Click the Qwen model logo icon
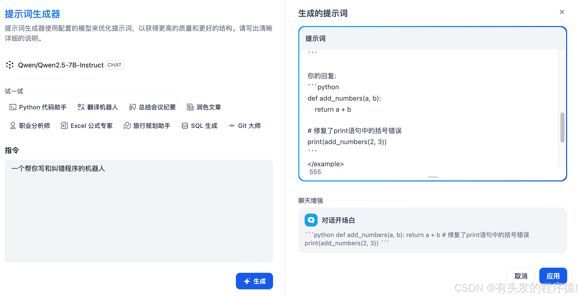Viewport: 579px width, 297px height. pyautogui.click(x=10, y=65)
